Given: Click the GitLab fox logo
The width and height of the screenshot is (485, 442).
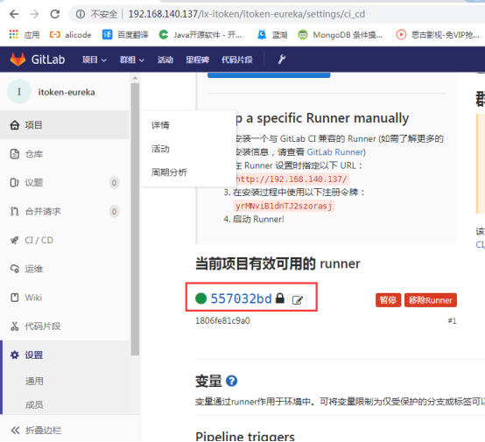Looking at the screenshot, I should point(18,59).
